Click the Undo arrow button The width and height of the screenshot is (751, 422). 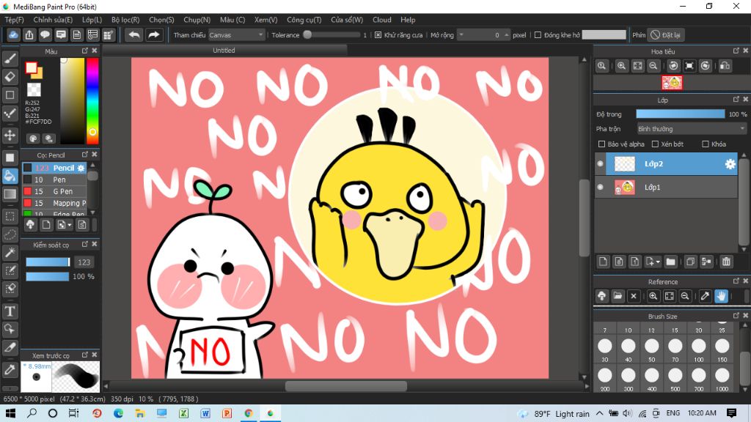(x=134, y=35)
